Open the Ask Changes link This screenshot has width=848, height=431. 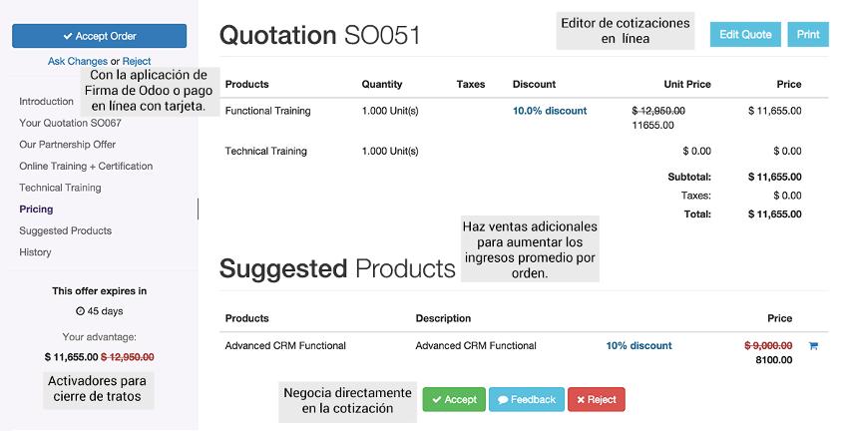[x=78, y=61]
